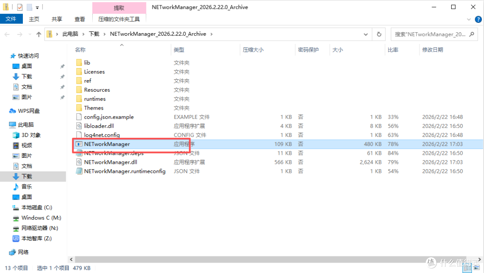
Task: Open the 压缩的文件夹工具 tab
Action: pos(119,19)
